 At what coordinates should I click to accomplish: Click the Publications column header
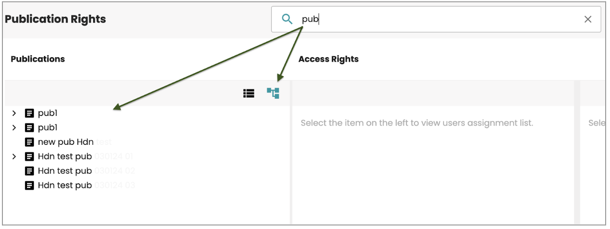click(38, 59)
